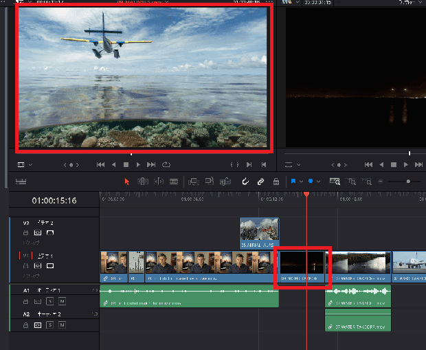Select the red arrow Selection Mode tool

[x=126, y=182]
